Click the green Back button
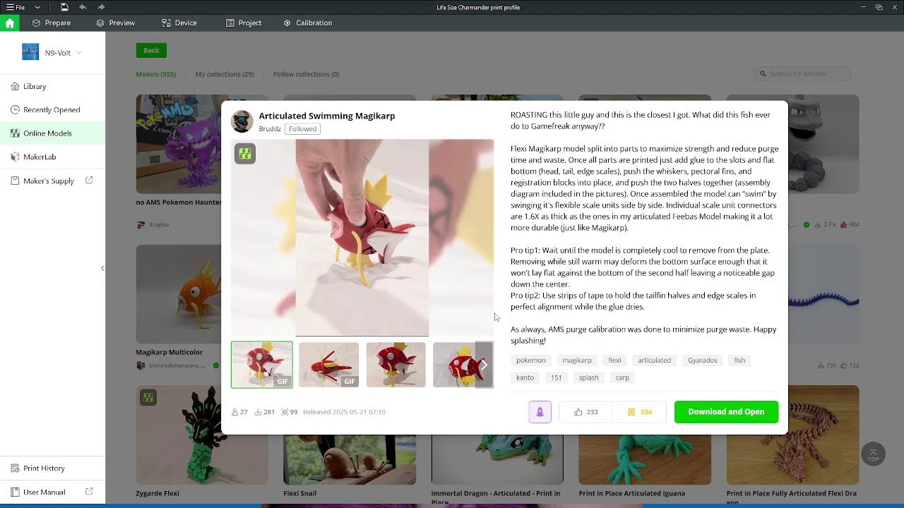Screen dimensions: 904x508 (x=151, y=50)
